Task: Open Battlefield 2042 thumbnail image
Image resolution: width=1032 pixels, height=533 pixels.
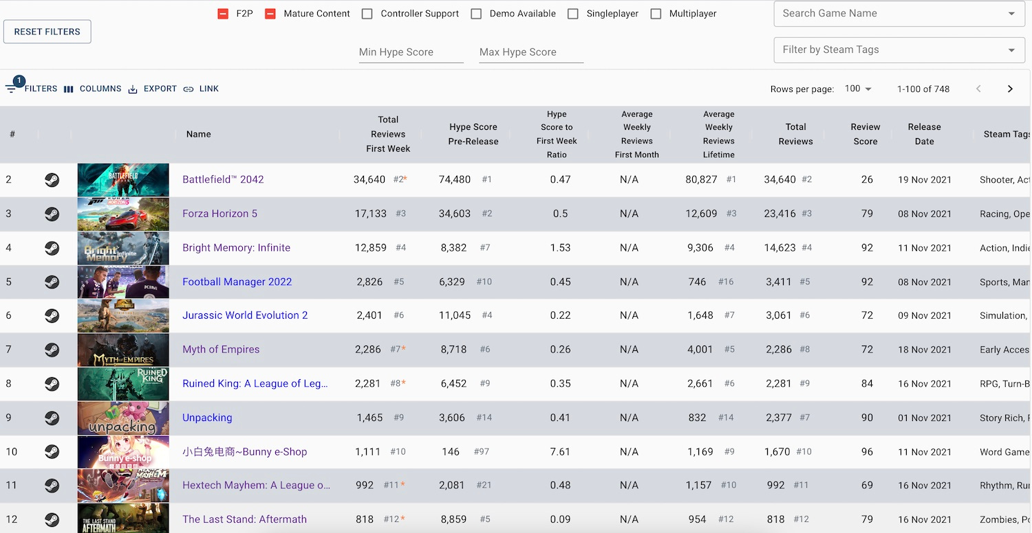Action: (x=123, y=180)
